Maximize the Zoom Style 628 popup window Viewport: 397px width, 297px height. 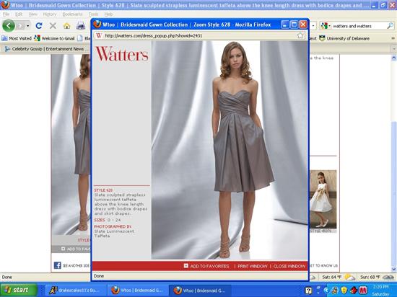tap(294, 25)
